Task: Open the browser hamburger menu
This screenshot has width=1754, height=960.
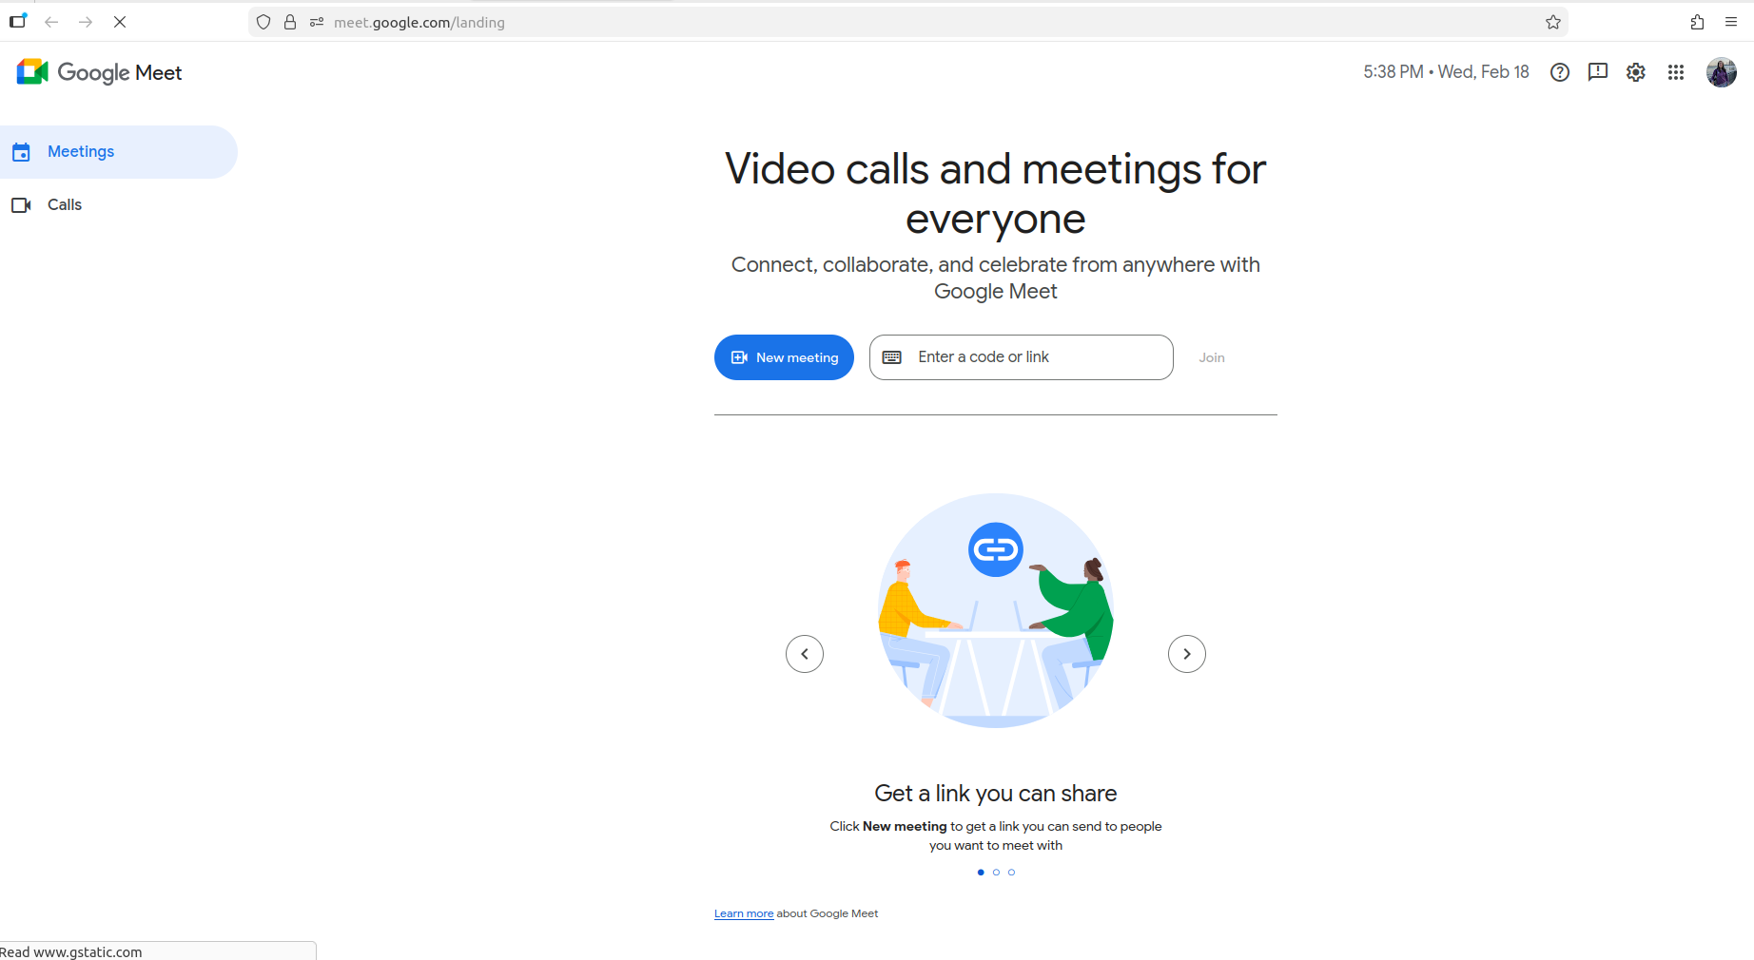Action: pos(1731,22)
